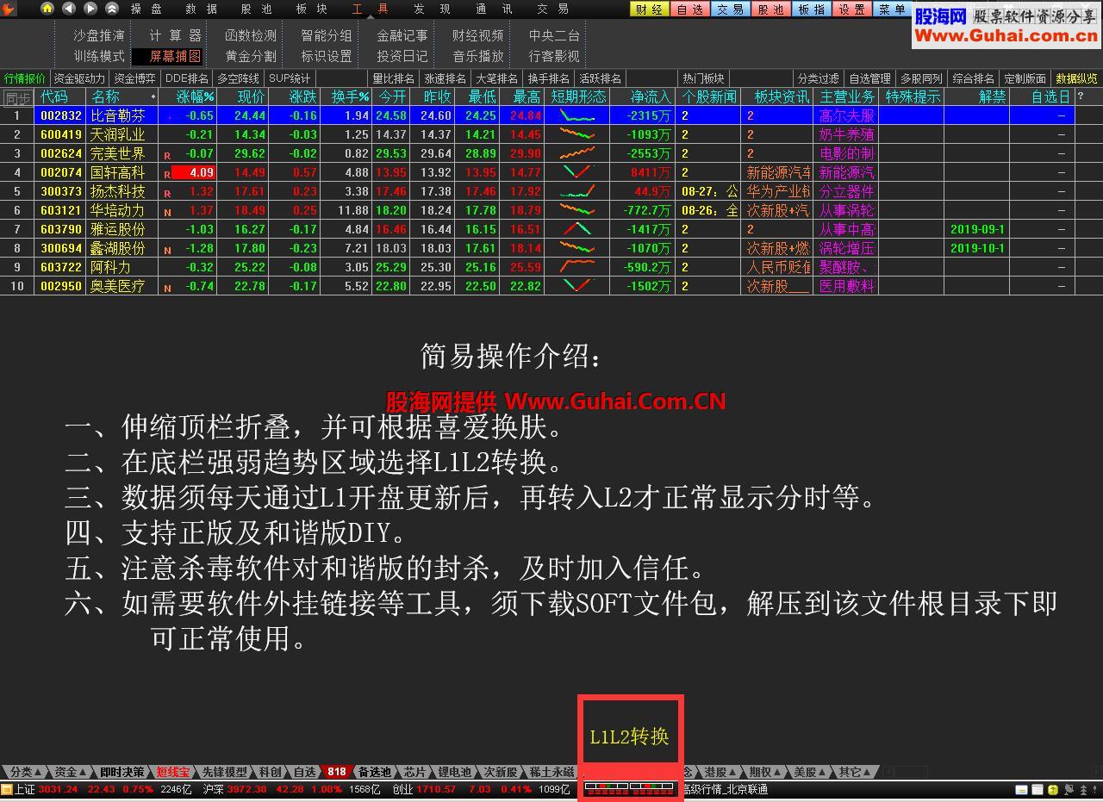Click the yellow arrow icon in status bar
This screenshot has width=1103, height=802.
tap(1053, 789)
